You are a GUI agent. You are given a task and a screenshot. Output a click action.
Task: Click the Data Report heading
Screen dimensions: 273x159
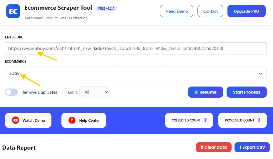(19, 148)
